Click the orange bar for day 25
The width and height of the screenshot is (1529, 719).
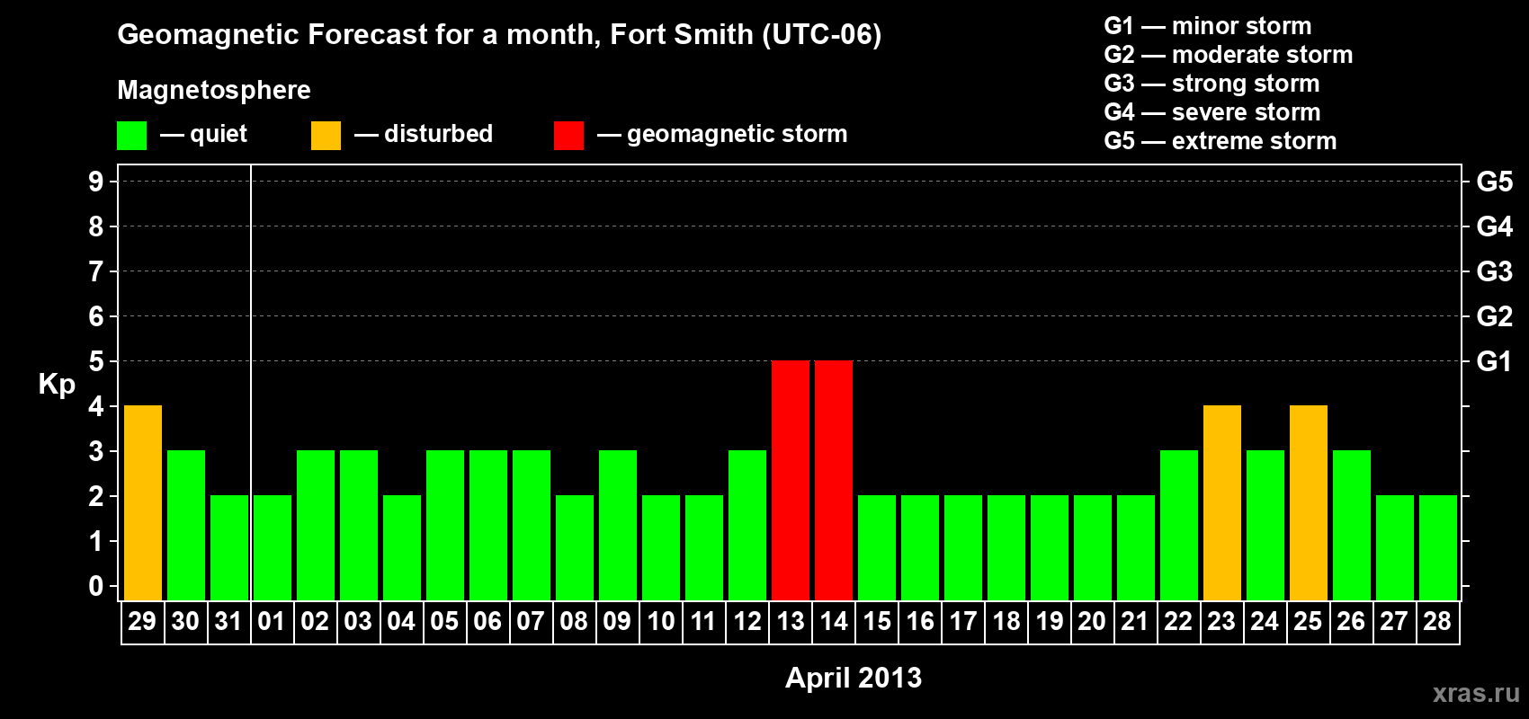1309,502
